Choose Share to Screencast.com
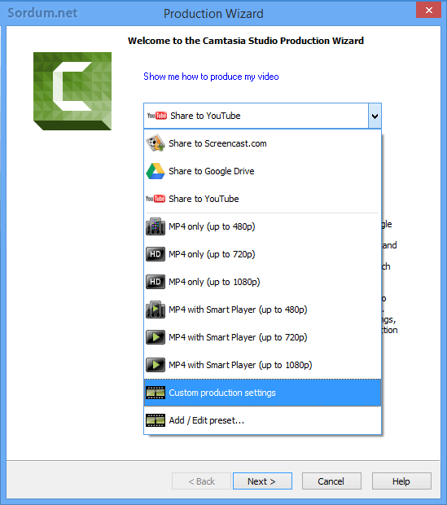 pos(262,143)
